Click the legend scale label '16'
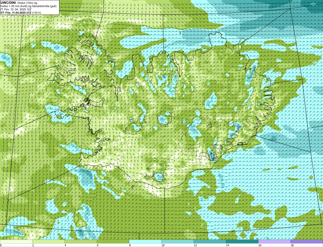Viewport: 323px width, 247px height. pos(260,245)
